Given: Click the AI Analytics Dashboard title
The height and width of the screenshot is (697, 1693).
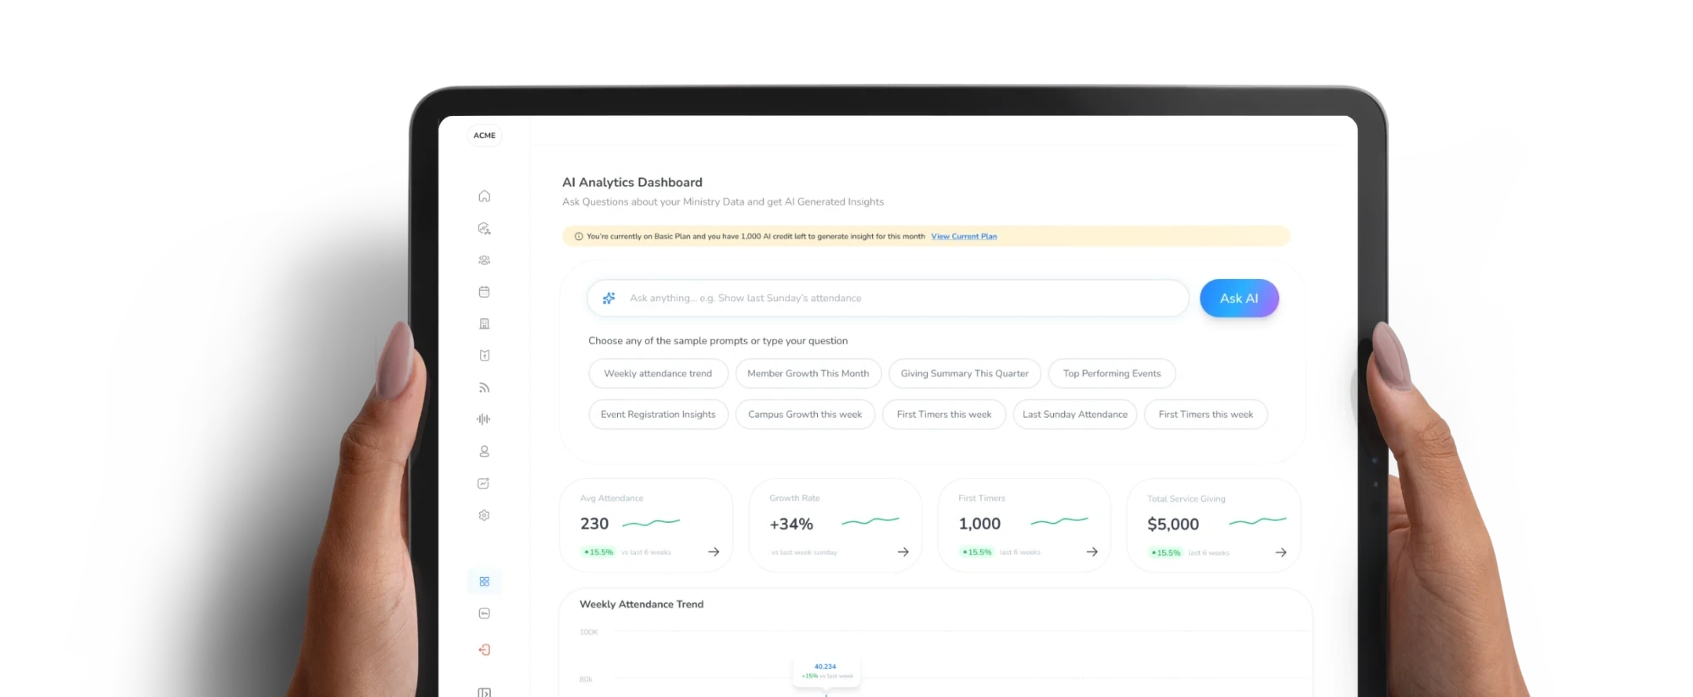Looking at the screenshot, I should click(x=632, y=182).
